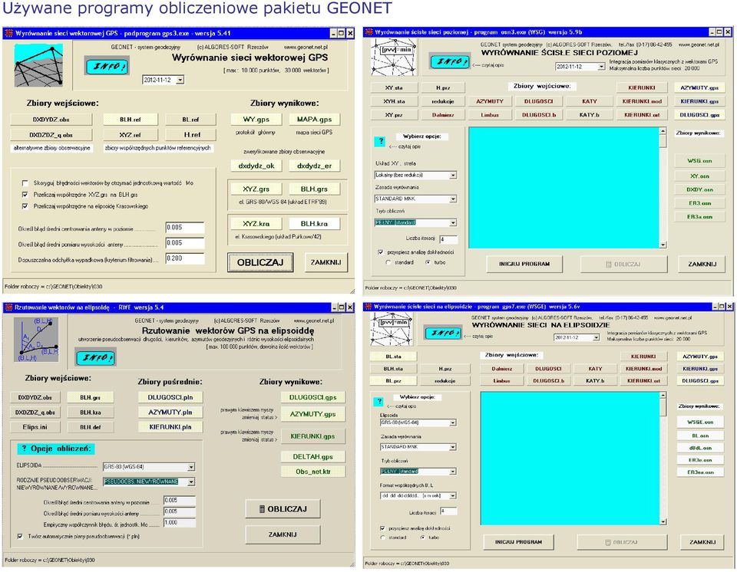Viewport: 737px width, 572px height.
Task: Open ELIPSOIDA dropdown in RWE window
Action: click(191, 467)
